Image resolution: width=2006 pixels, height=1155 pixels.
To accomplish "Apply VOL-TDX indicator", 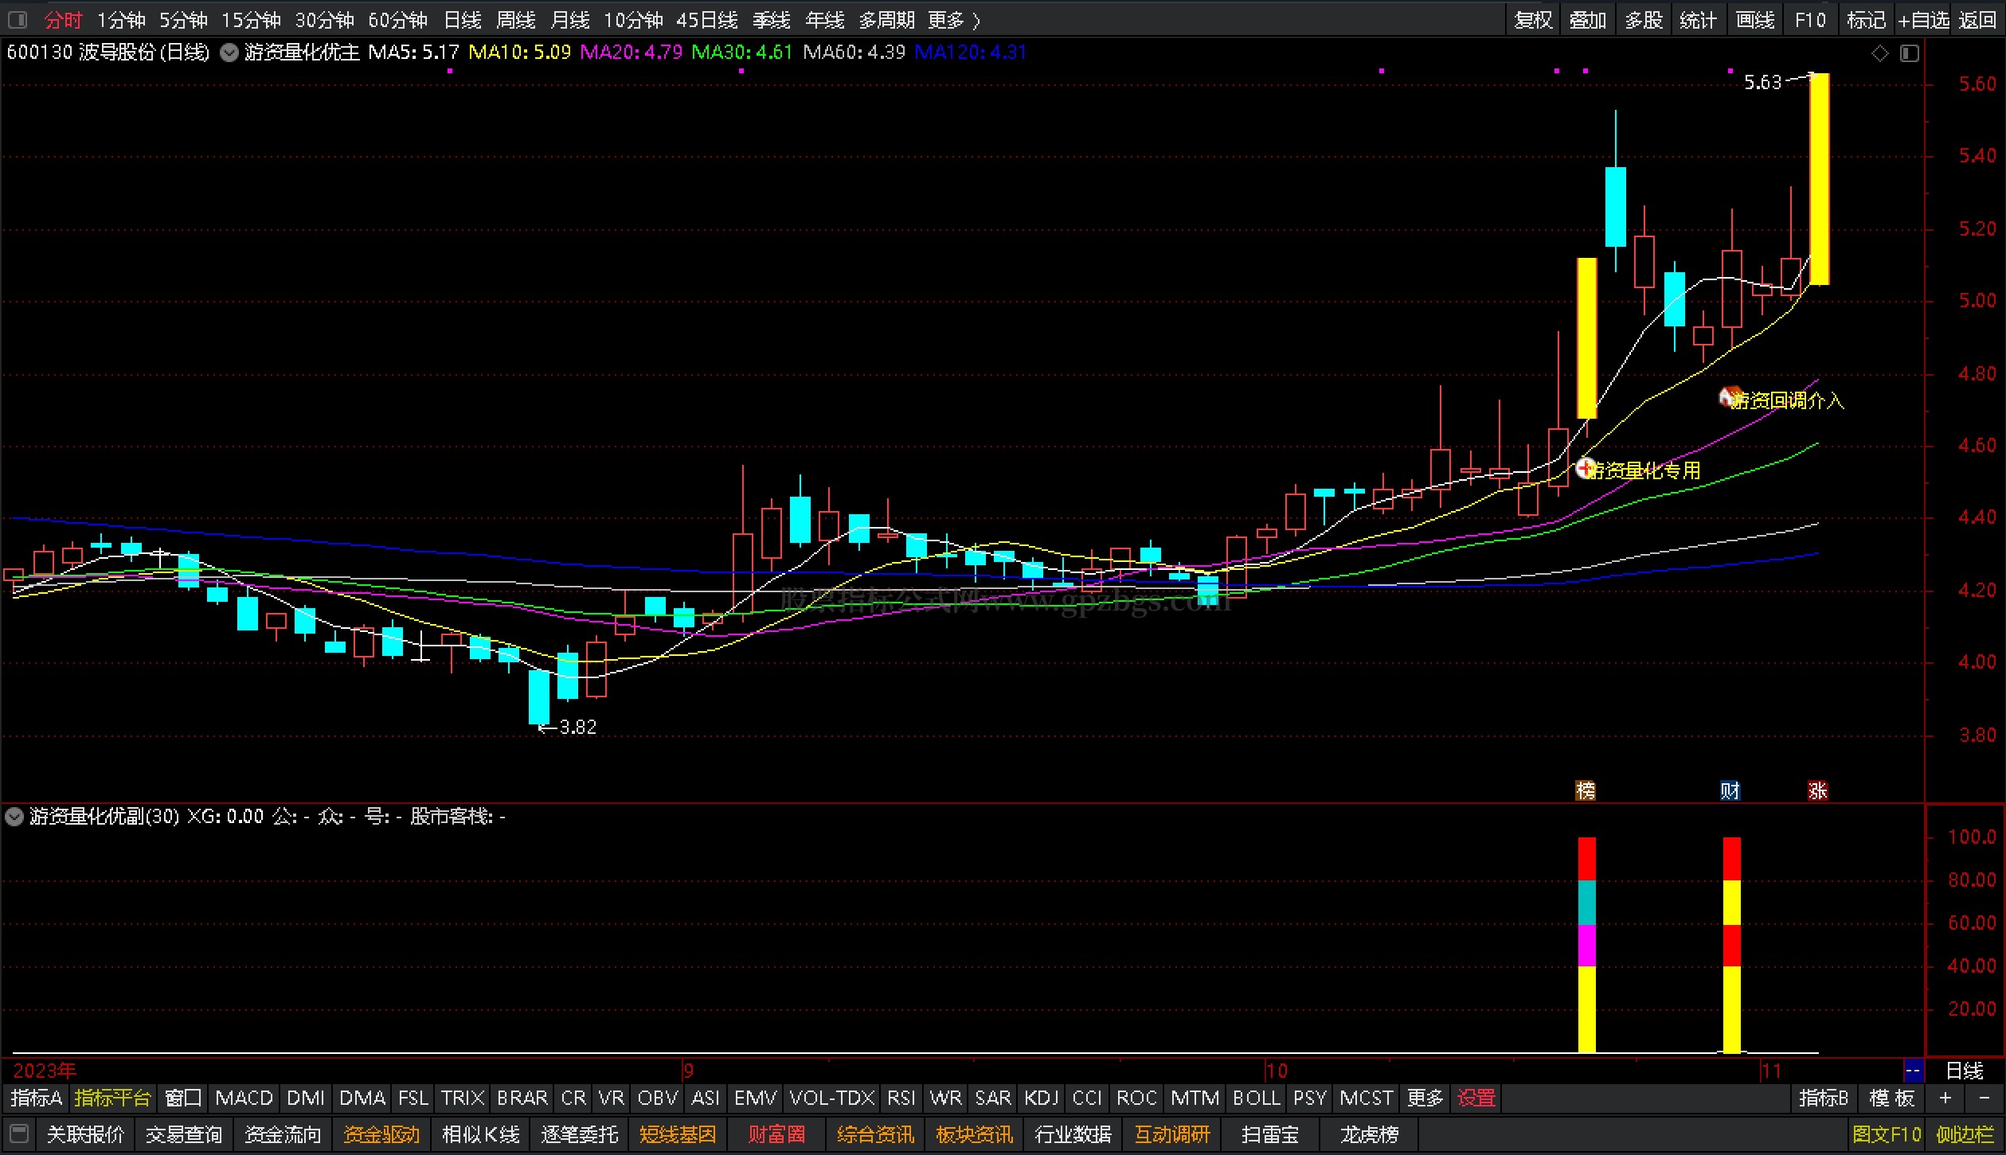I will 831,1098.
